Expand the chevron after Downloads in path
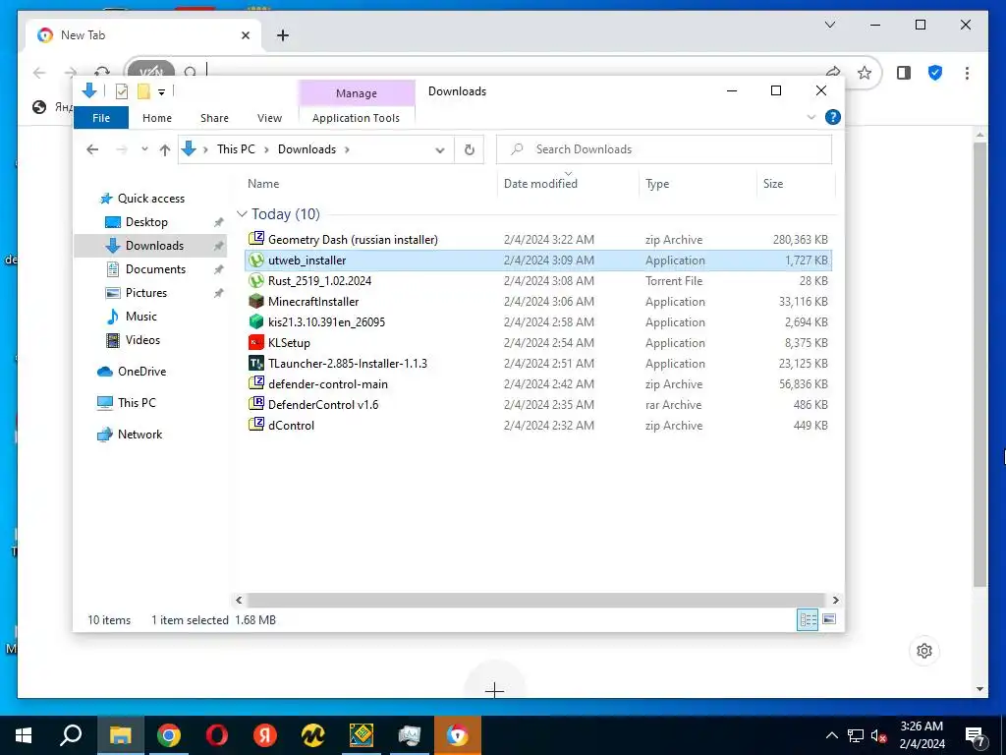Image resolution: width=1006 pixels, height=755 pixels. (347, 149)
